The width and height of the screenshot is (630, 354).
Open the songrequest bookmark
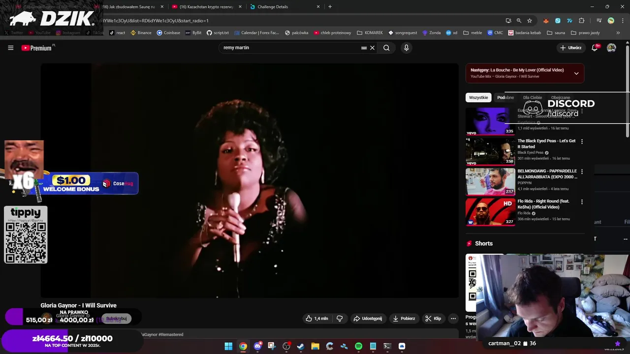click(403, 33)
